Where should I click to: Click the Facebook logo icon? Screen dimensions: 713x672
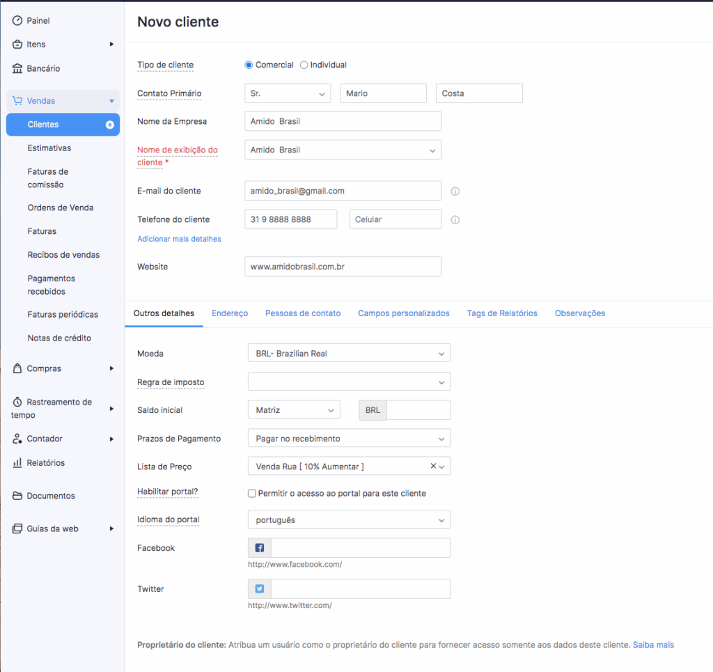(260, 548)
